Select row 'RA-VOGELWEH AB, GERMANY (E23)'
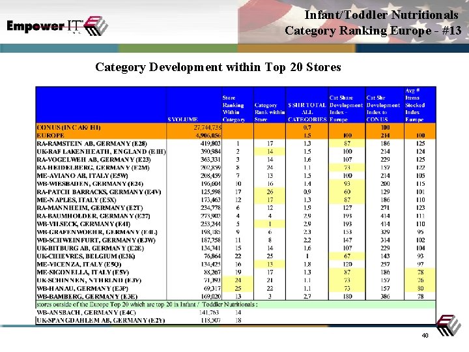The image size is (469, 352). [x=236, y=160]
